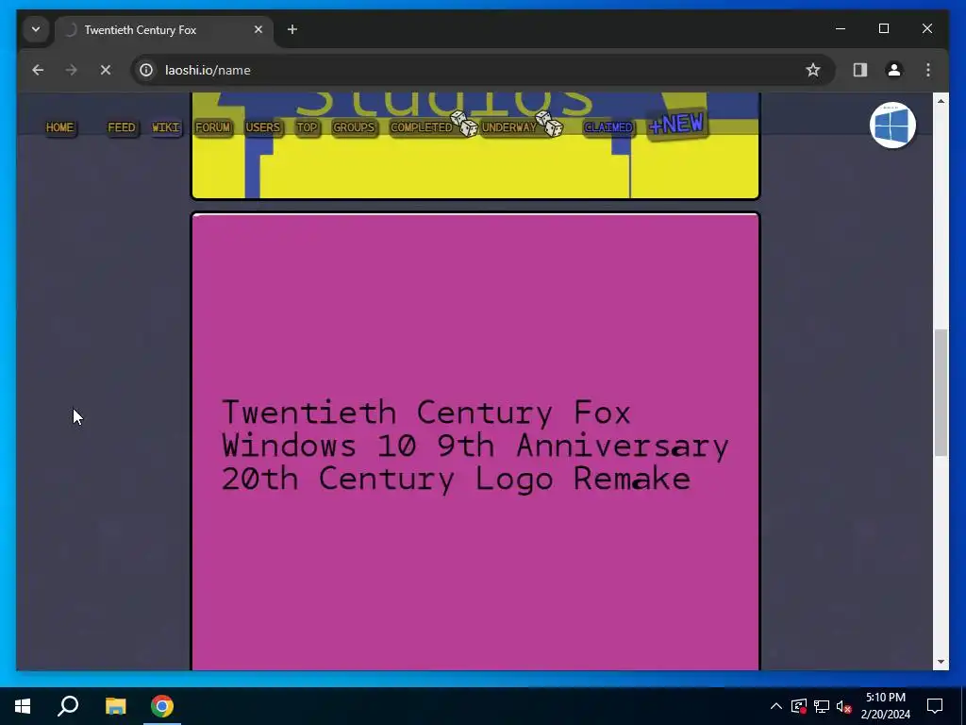Click the page vertical scrollbar thumb
The image size is (966, 725).
click(x=941, y=393)
